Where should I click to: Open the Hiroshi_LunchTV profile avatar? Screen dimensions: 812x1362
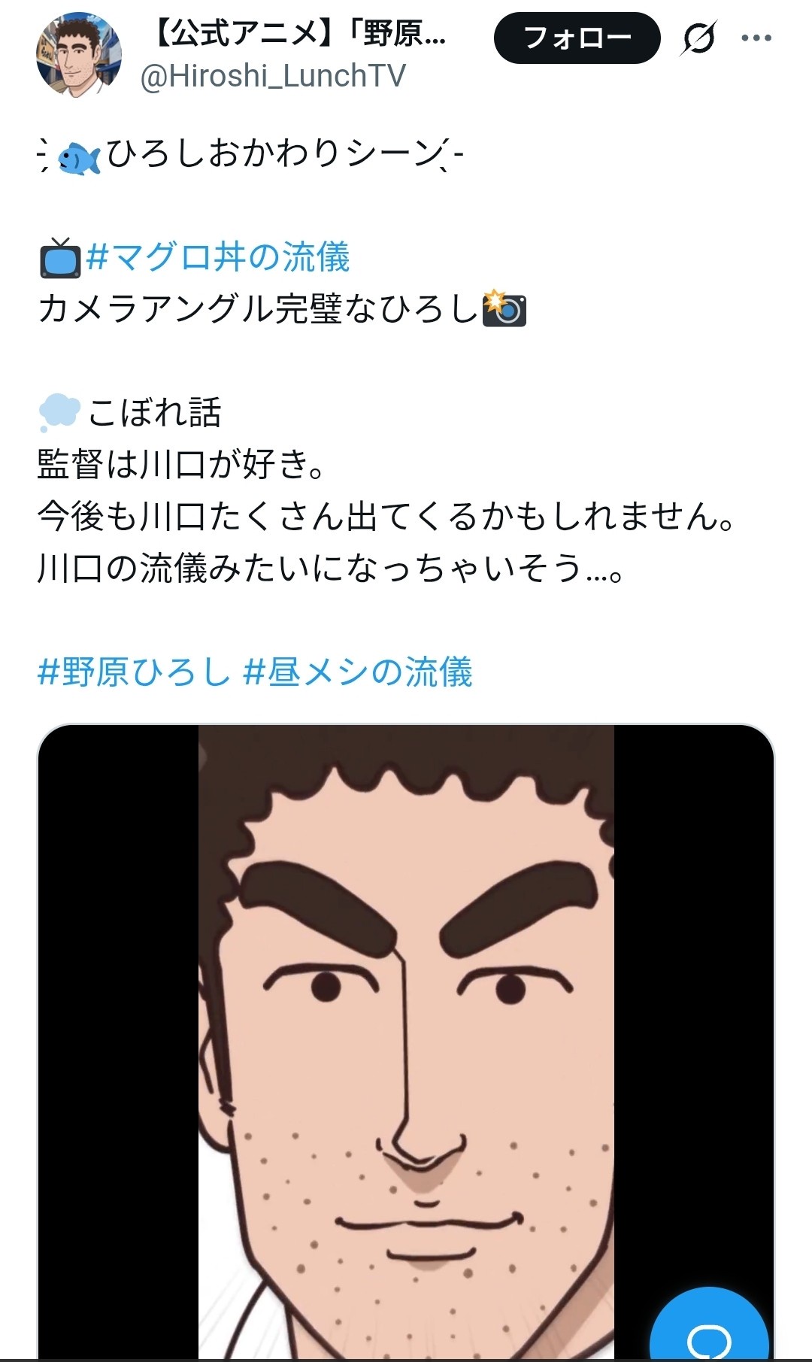coord(78,55)
